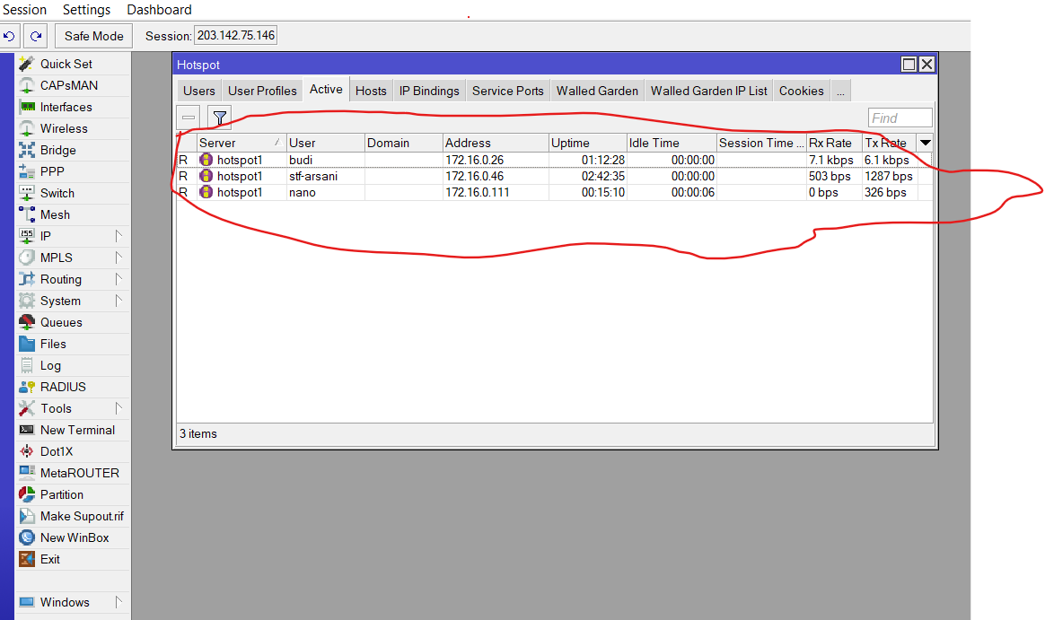Open the filter funnel in Hotspot

(x=219, y=118)
